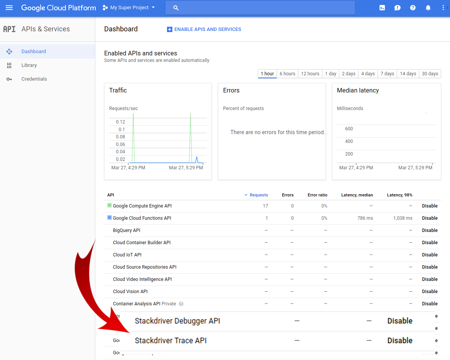Activate Cloud Shell terminal icon
This screenshot has width=450, height=360.
coord(382,8)
